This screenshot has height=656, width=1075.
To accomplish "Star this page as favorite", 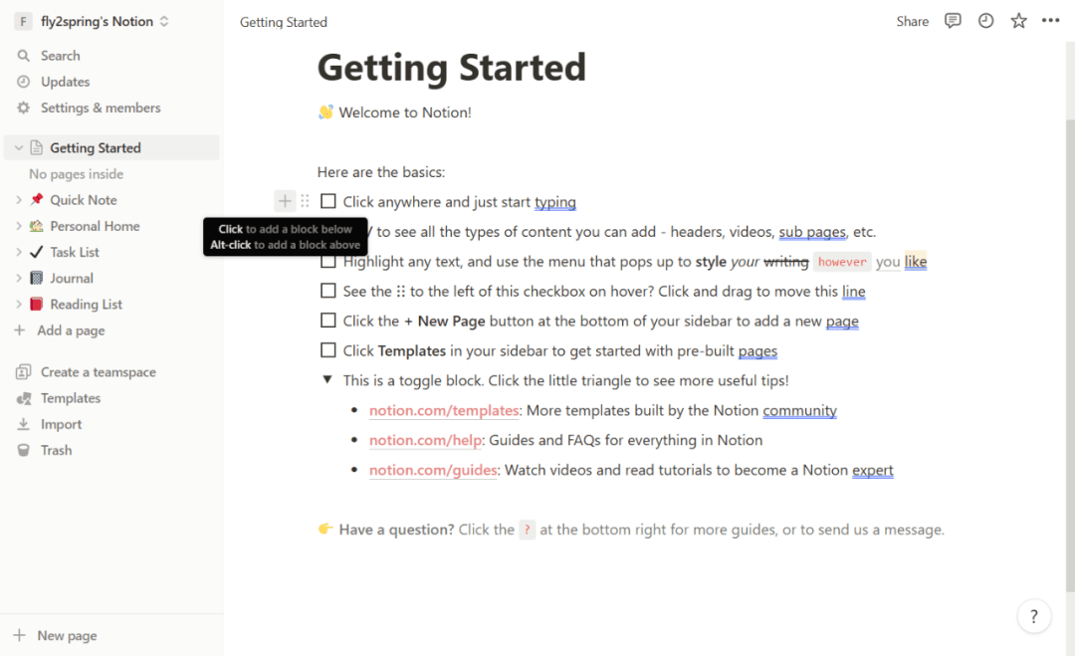I will coord(1018,21).
